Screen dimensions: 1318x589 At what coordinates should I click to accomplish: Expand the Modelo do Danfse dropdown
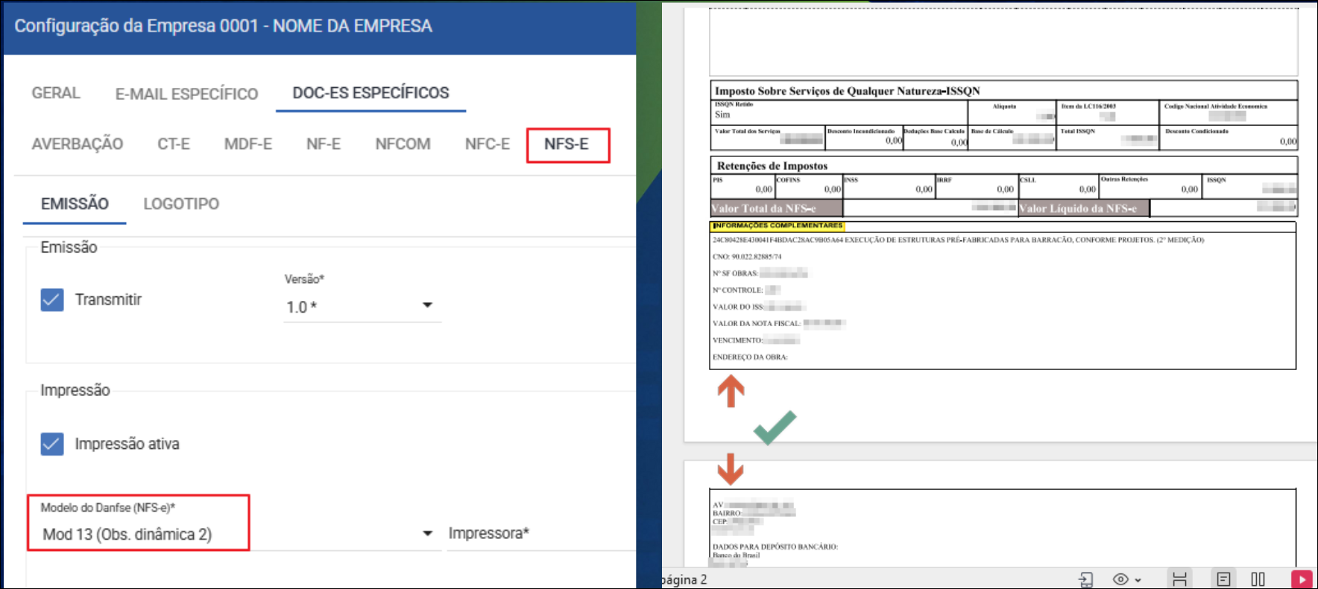(x=427, y=533)
